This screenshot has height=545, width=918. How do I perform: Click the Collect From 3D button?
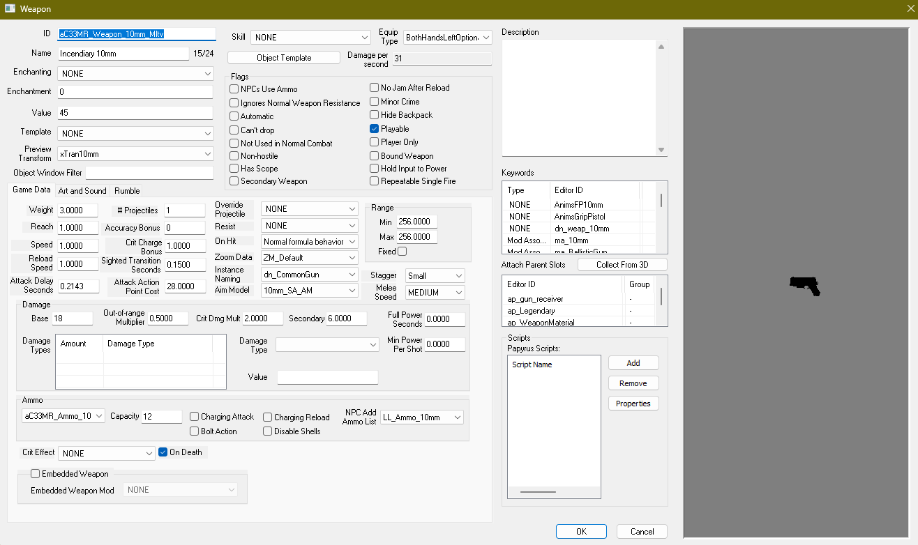[622, 265]
